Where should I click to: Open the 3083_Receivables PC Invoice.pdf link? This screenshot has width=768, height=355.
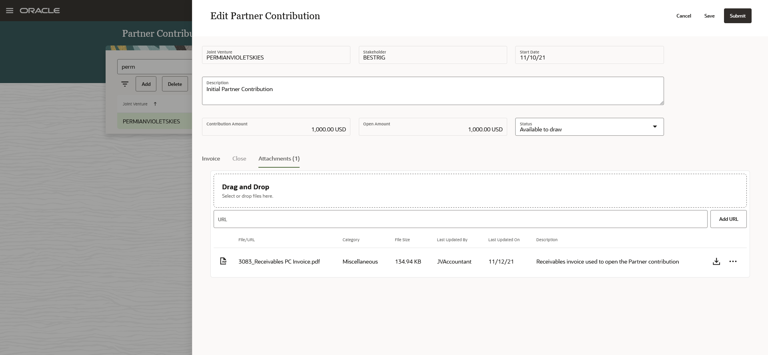tap(279, 262)
